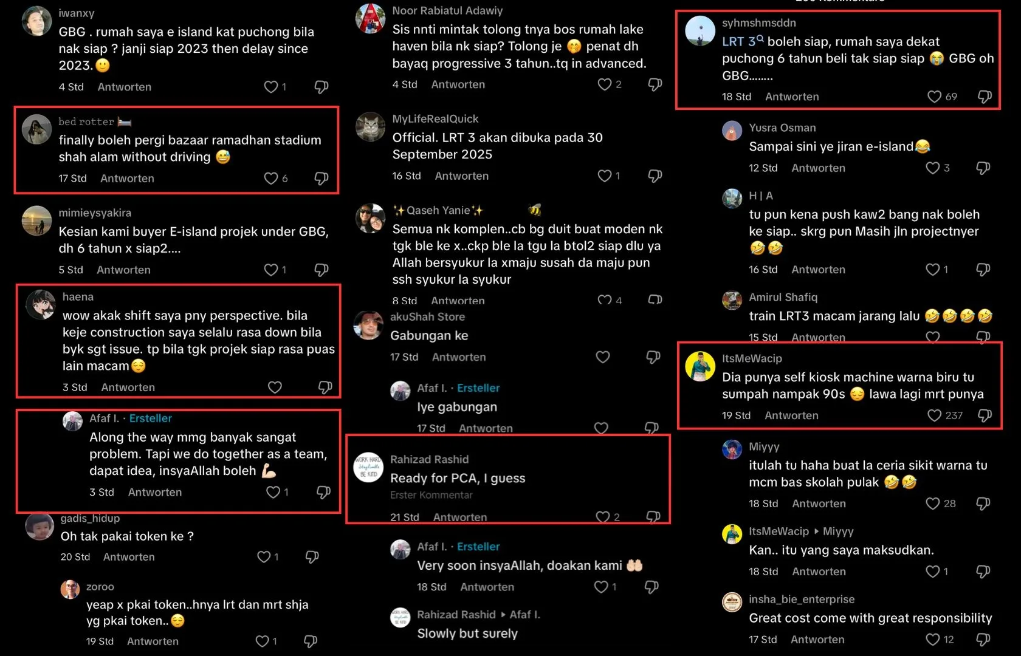The height and width of the screenshot is (656, 1021).
Task: Open Afaf I. Ersteller profile name
Action: pos(105,419)
